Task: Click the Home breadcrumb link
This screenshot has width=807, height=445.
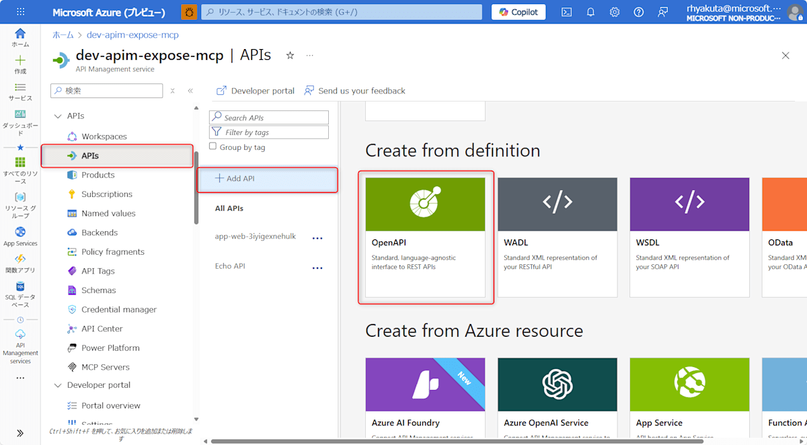Action: point(63,35)
